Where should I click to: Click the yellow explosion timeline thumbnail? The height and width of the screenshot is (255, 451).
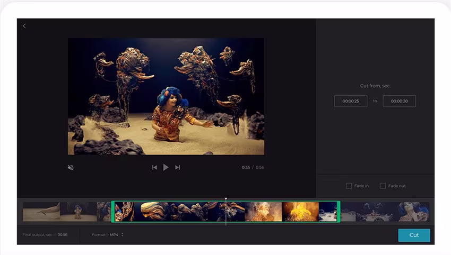pyautogui.click(x=300, y=212)
